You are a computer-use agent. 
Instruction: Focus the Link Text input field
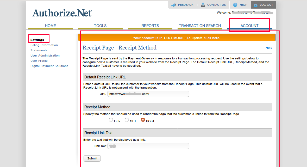[148, 146]
